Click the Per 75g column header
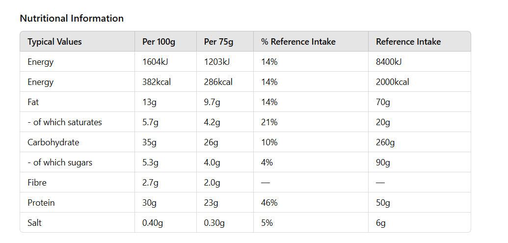 218,42
